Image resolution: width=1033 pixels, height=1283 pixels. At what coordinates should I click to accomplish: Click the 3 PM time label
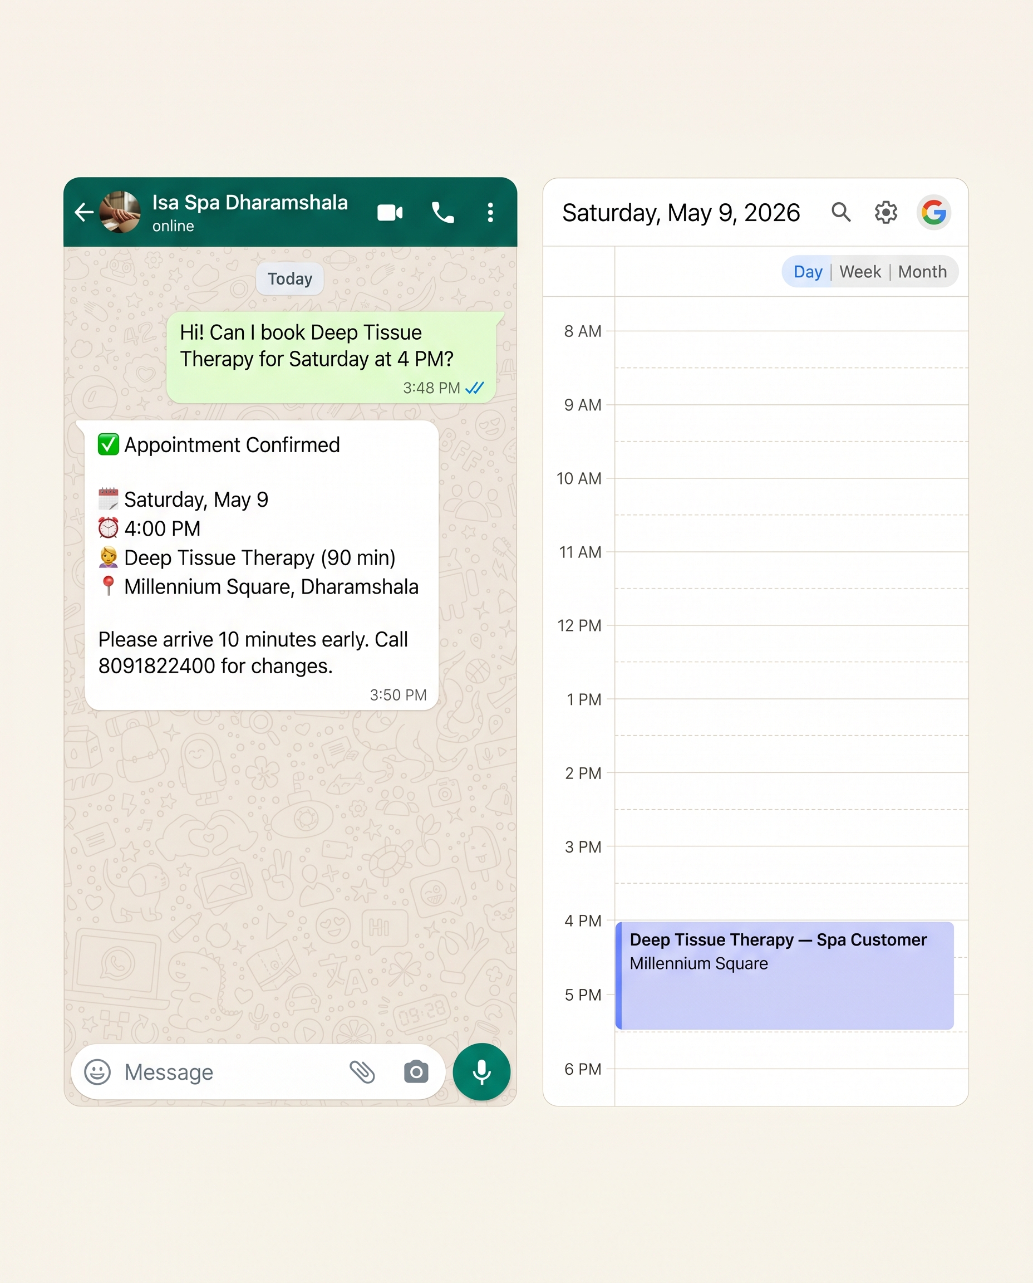(x=583, y=846)
